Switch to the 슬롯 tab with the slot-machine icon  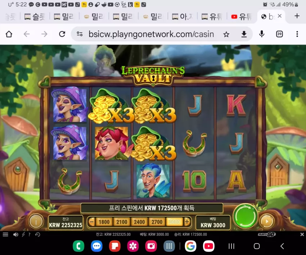[x=35, y=17]
